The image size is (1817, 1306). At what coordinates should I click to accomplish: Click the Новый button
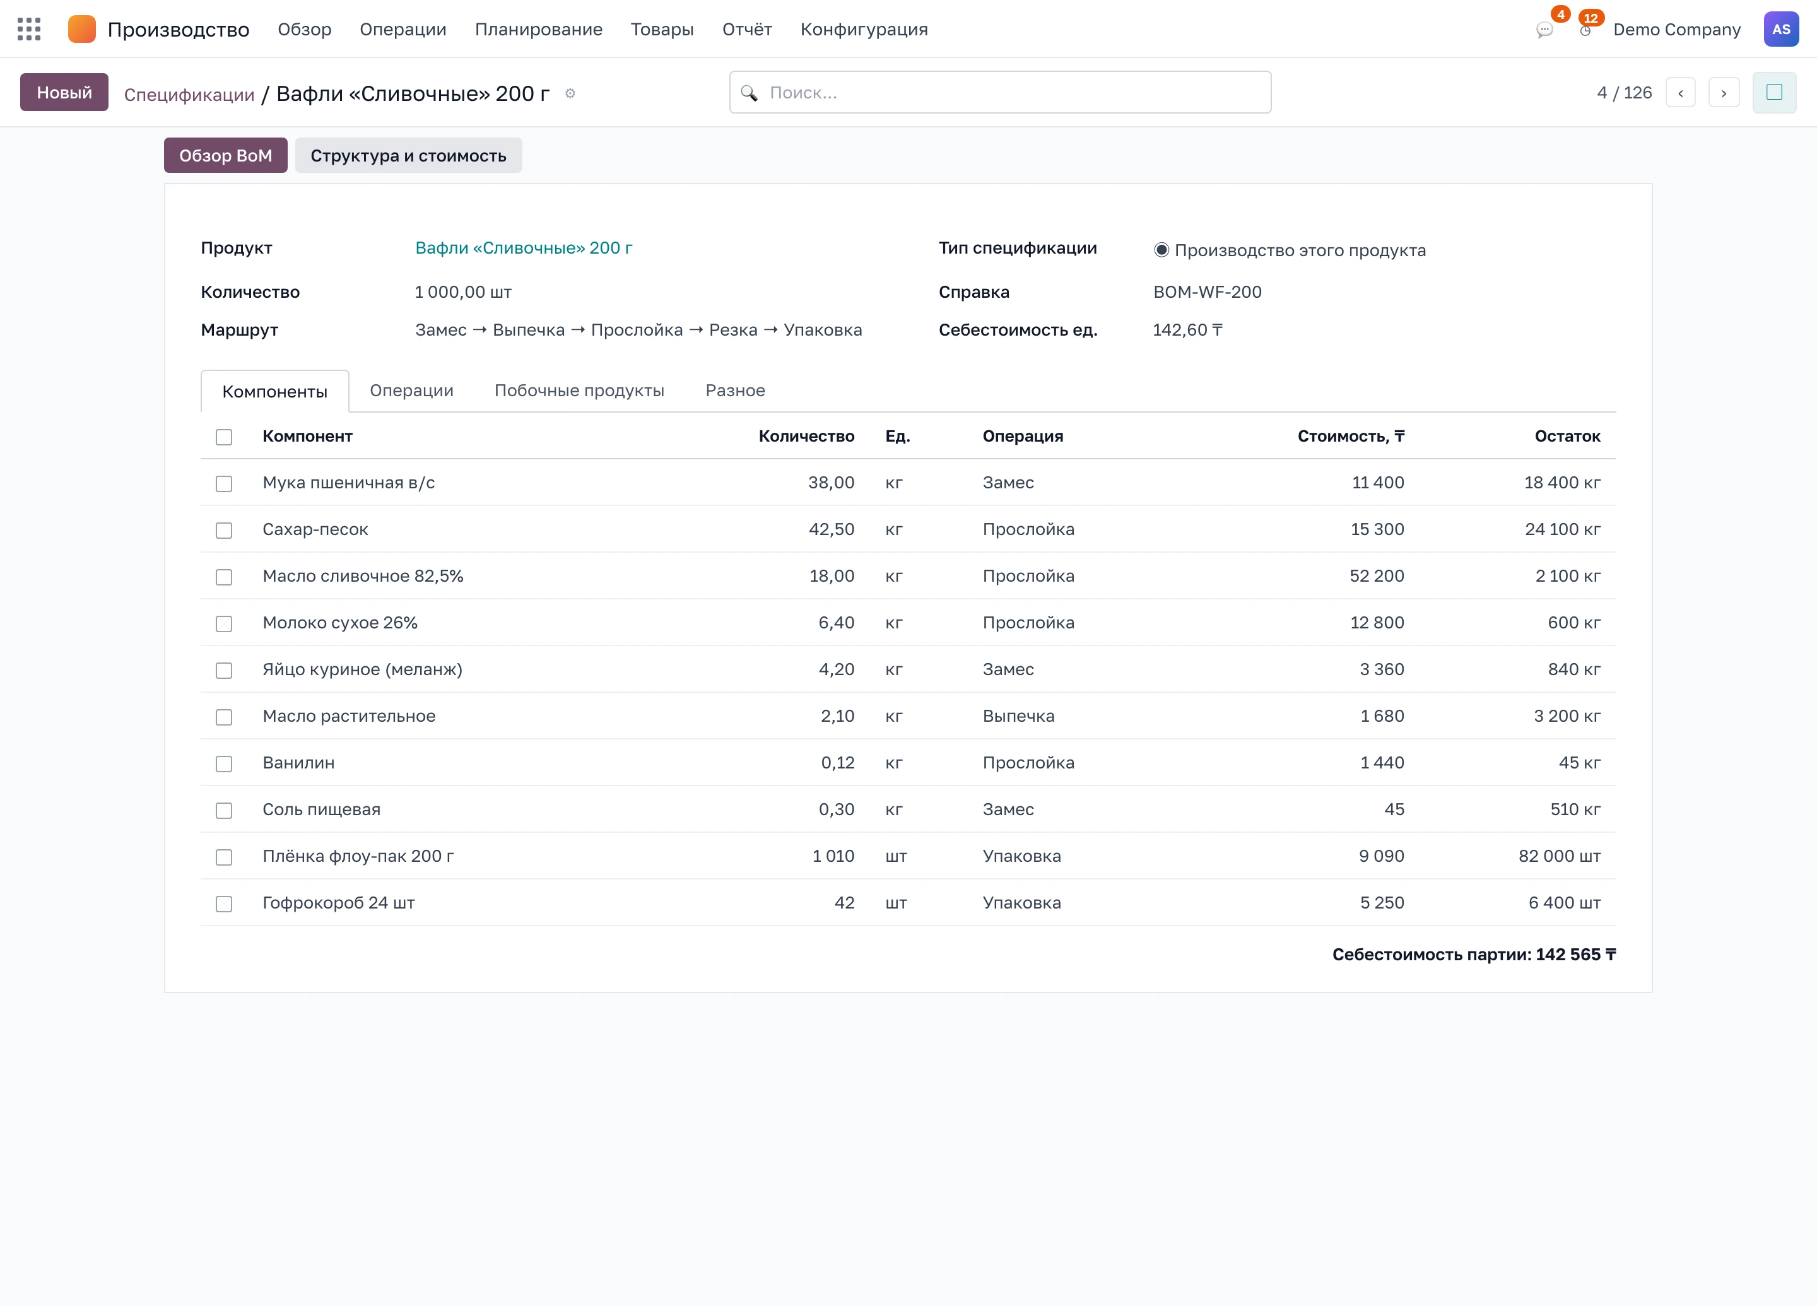64,92
